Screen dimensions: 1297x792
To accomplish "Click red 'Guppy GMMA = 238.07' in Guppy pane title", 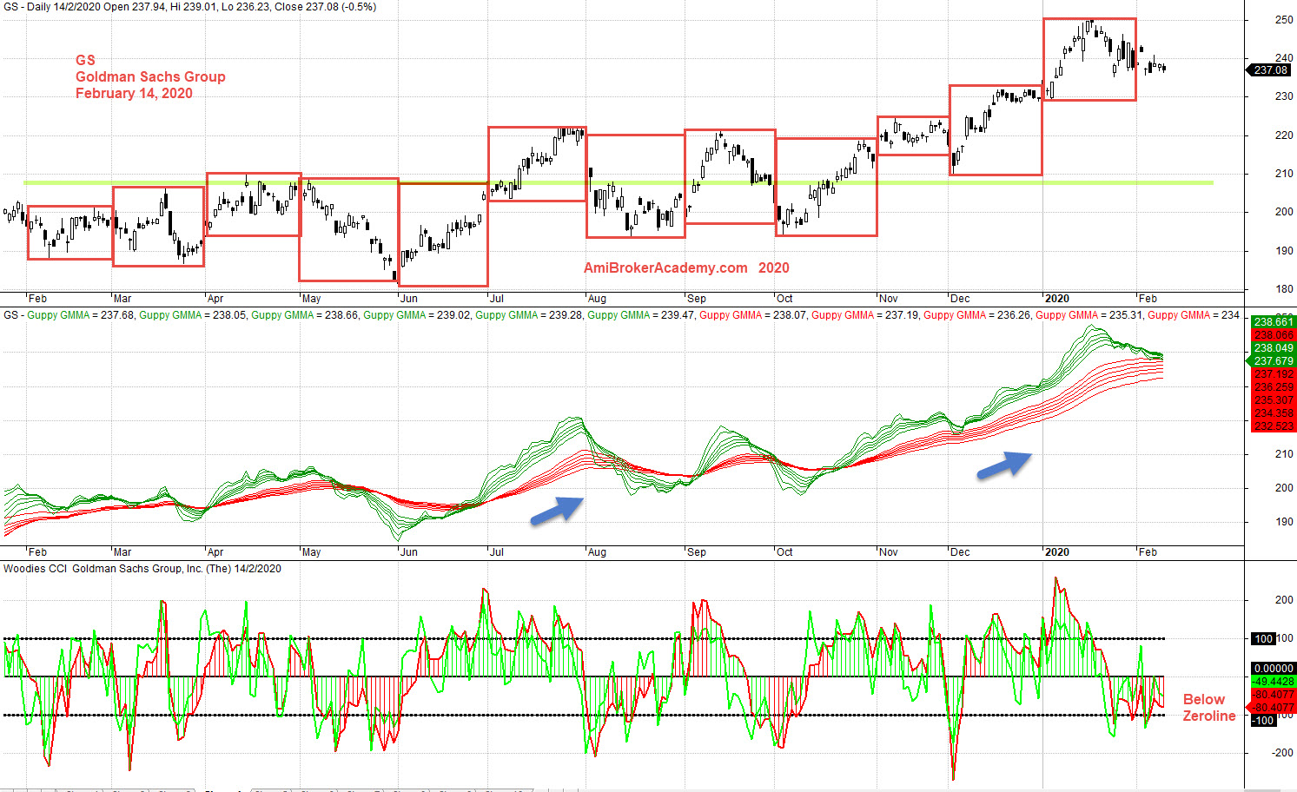I will pos(753,315).
